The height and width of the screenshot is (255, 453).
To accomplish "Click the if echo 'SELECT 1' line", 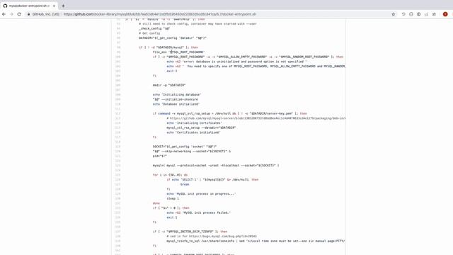I will coord(212,179).
